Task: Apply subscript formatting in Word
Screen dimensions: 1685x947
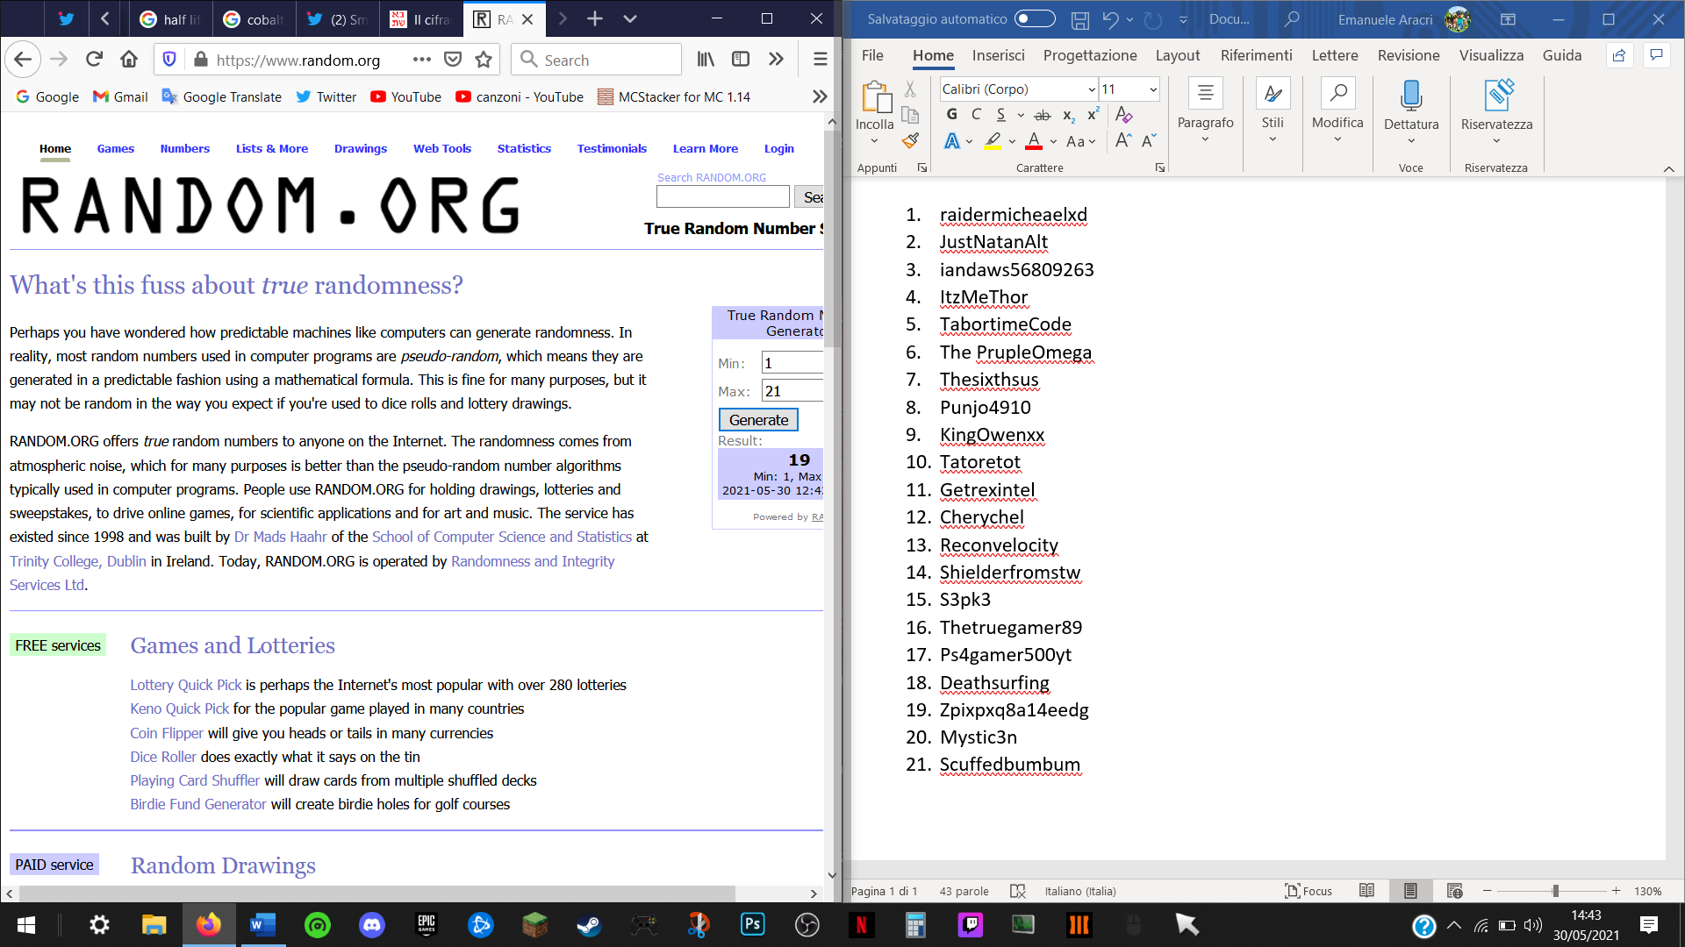Action: 1068,115
